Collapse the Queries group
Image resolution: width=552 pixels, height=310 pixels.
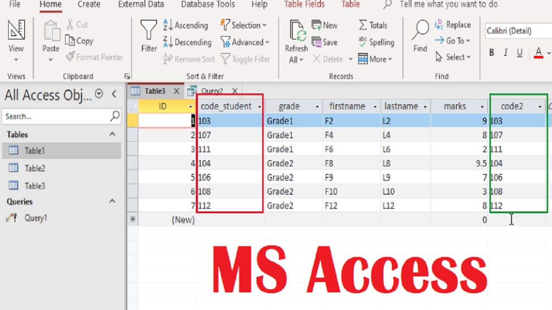pos(113,201)
